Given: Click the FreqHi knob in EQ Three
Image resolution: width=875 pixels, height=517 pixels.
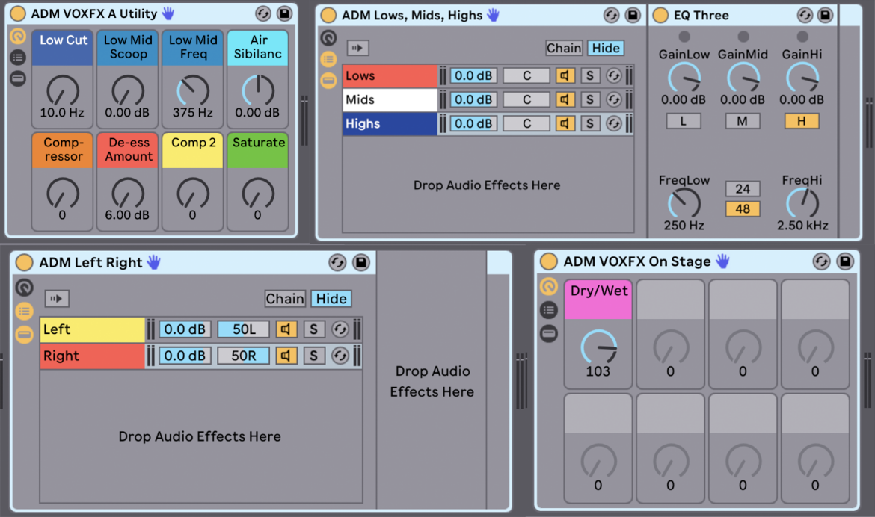Looking at the screenshot, I should [x=802, y=203].
